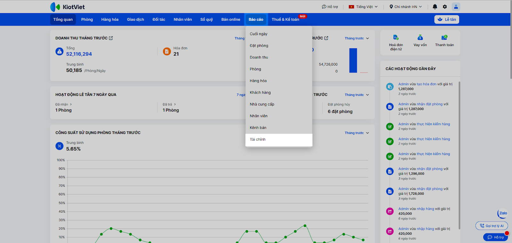
Task: Open Tháng trước filter above Đặt phòng hủy
Action: [357, 95]
